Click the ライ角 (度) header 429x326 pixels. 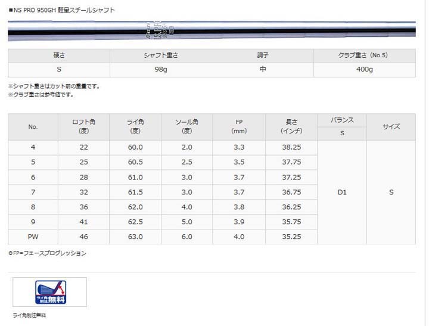click(135, 127)
